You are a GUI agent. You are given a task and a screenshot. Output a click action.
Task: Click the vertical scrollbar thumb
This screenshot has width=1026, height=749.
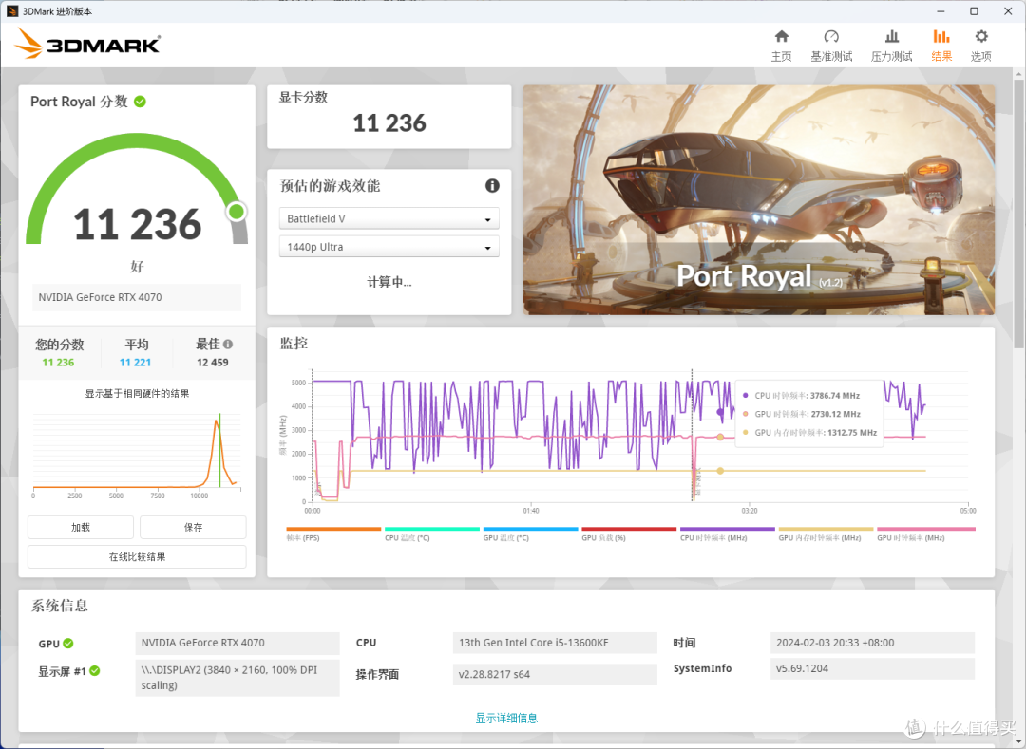(1018, 214)
